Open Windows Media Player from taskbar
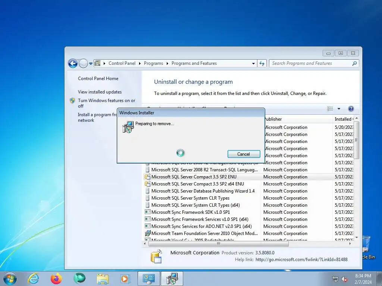Screen dimensions: 382x286 click(x=125, y=279)
